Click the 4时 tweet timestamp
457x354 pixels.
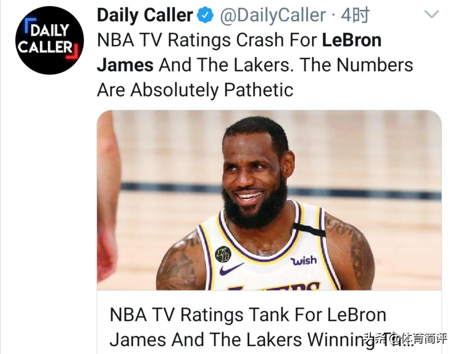[x=355, y=16]
